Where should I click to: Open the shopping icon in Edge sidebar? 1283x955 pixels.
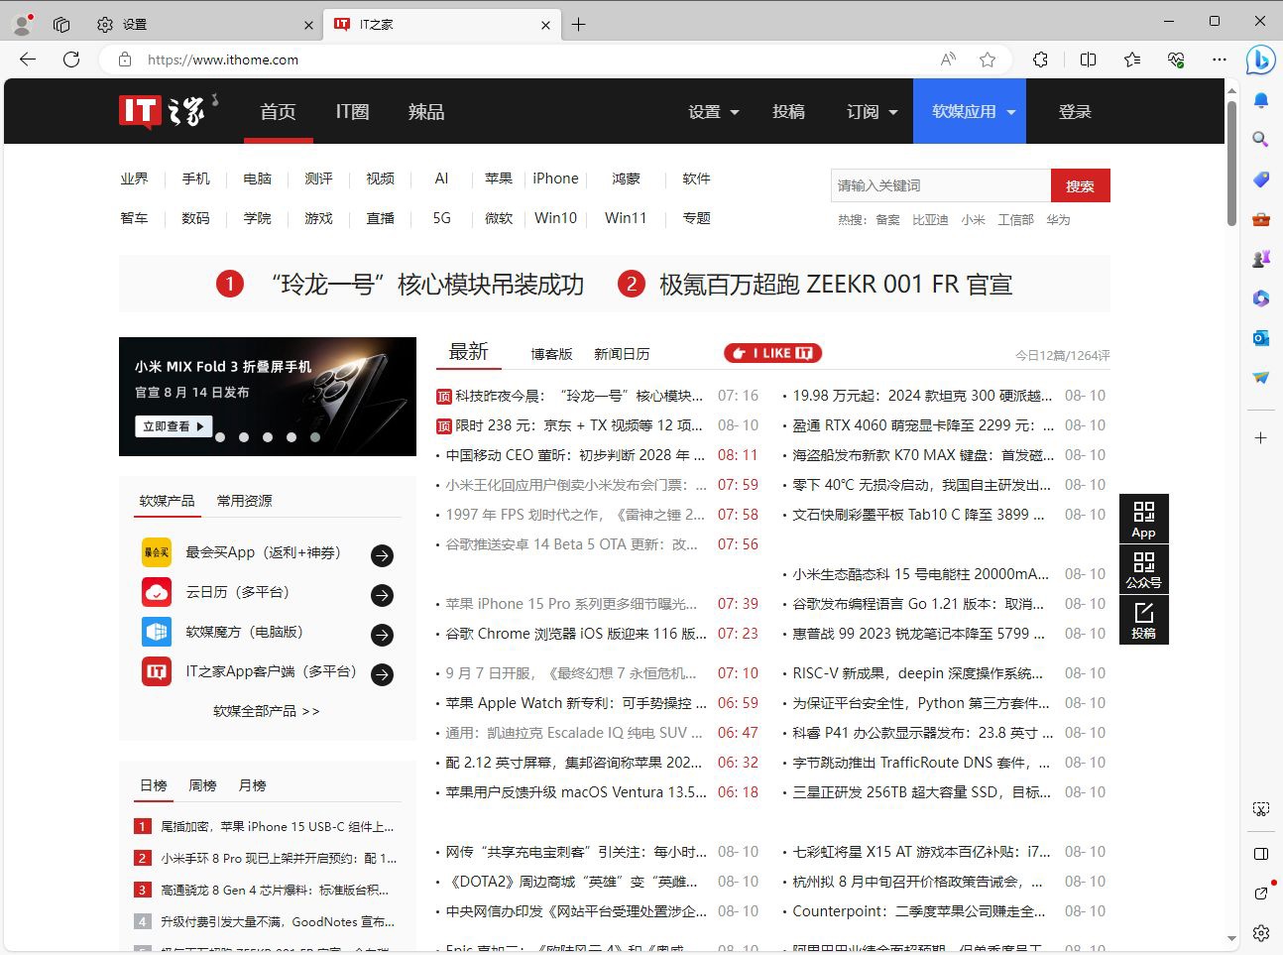point(1260,179)
